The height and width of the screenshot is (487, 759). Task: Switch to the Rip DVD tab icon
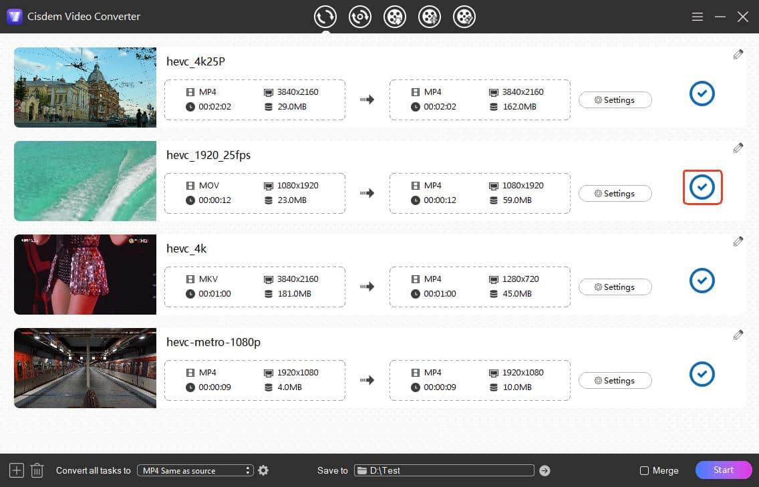[359, 17]
